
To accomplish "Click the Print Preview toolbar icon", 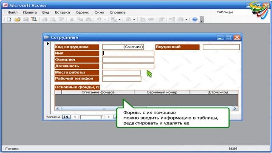I will pos(53,19).
